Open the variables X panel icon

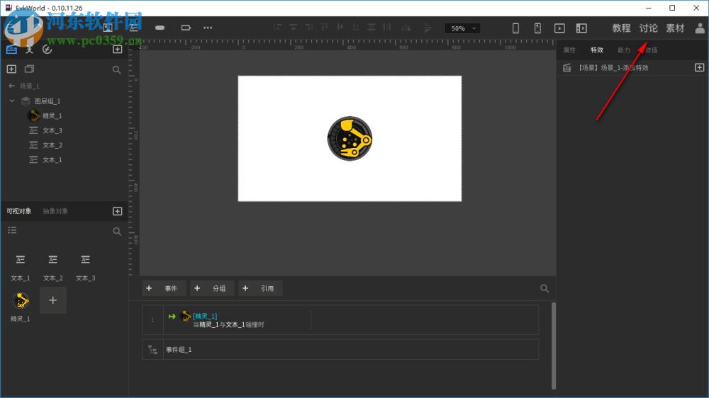click(x=29, y=50)
